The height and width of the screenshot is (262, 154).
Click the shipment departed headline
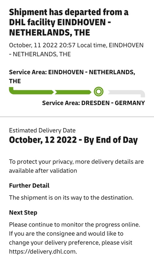click(x=69, y=22)
